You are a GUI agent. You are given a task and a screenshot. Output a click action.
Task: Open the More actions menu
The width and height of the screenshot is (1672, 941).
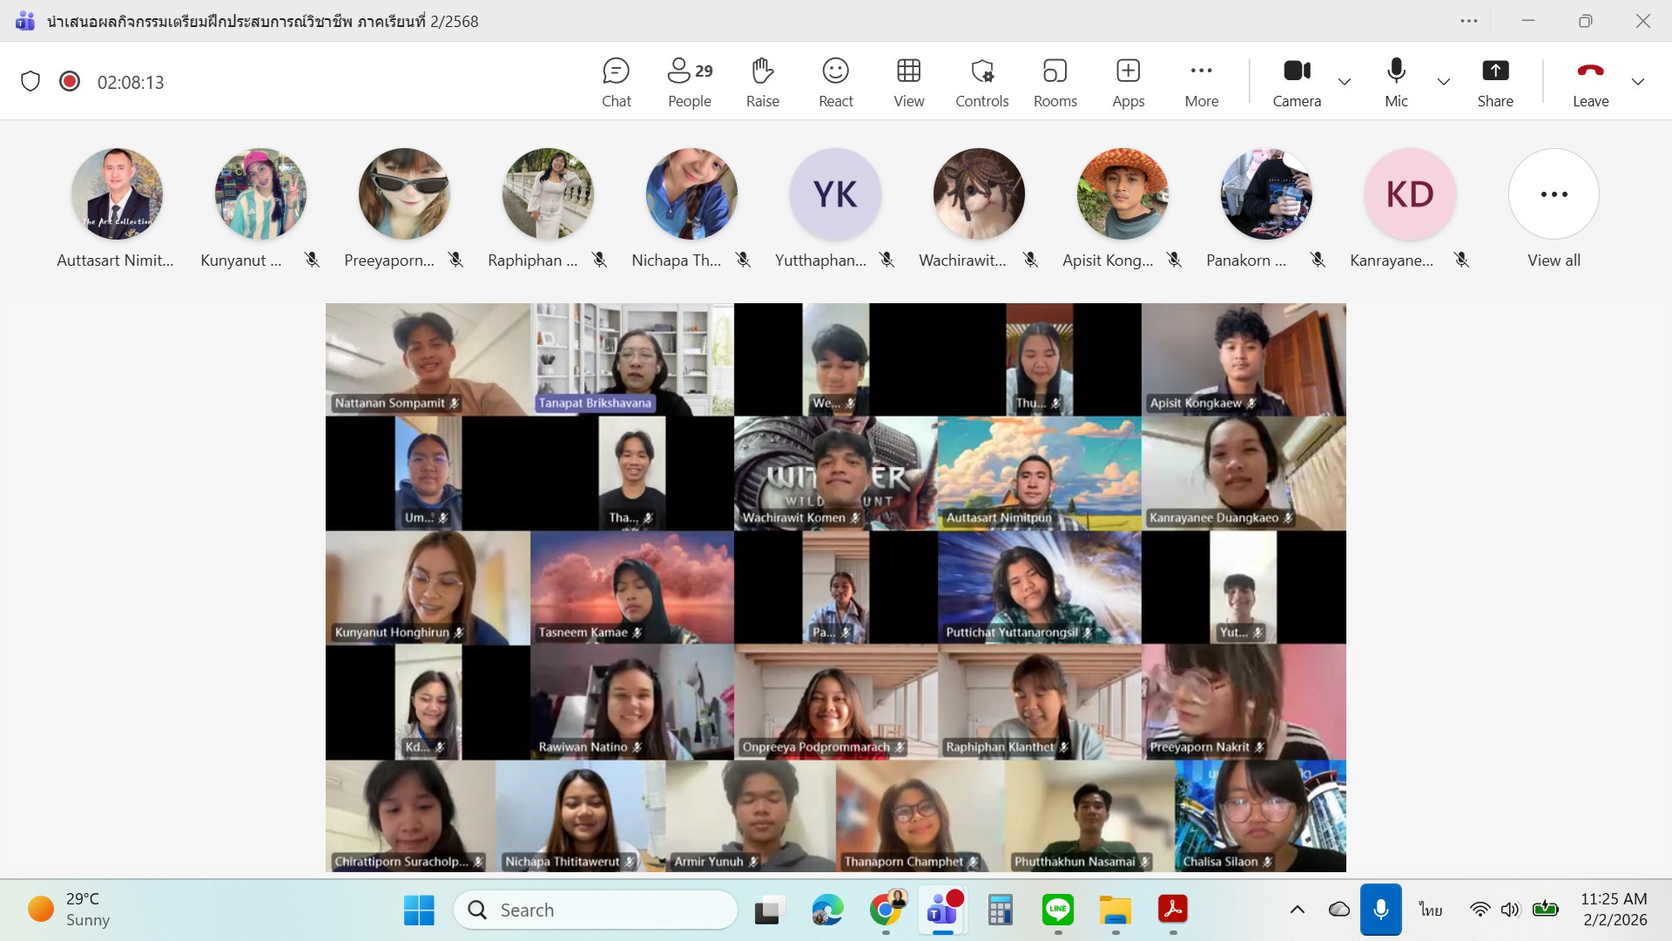pos(1201,82)
